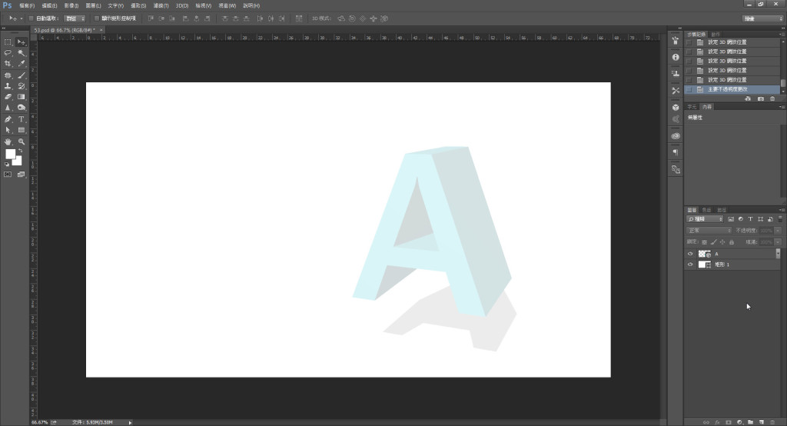Click the camera snapshot icon in History panel
The height and width of the screenshot is (426, 787).
point(761,99)
